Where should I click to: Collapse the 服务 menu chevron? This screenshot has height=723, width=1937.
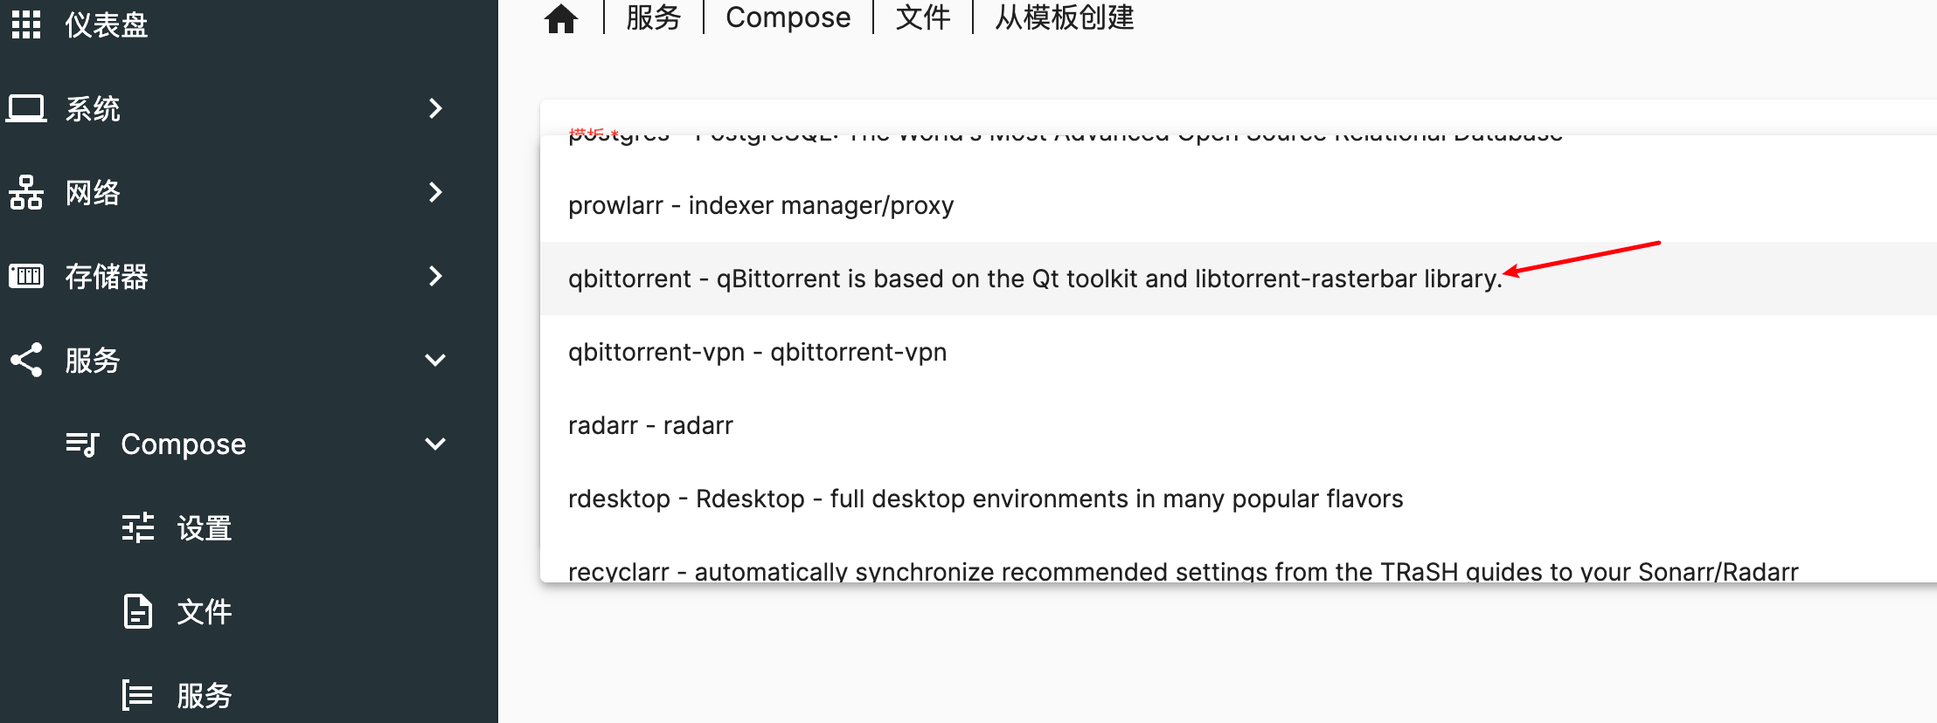coord(435,361)
